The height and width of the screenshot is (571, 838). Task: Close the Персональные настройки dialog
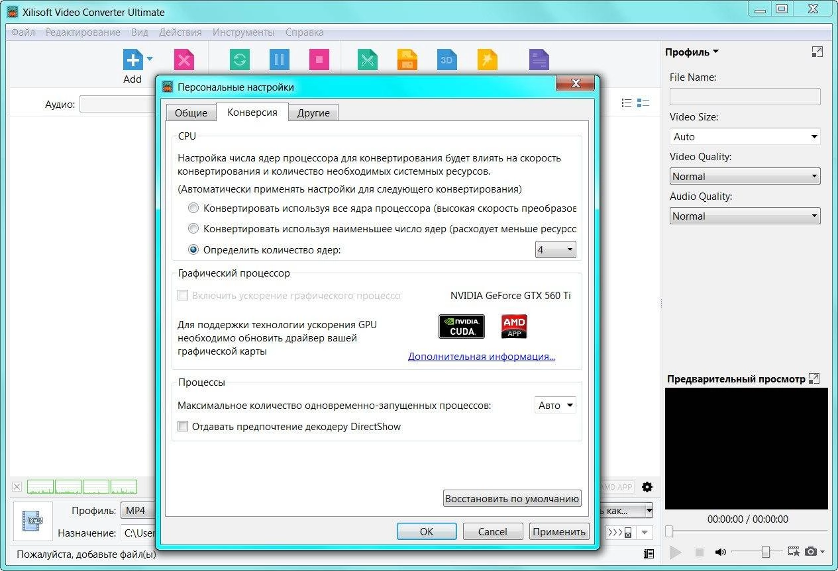576,83
